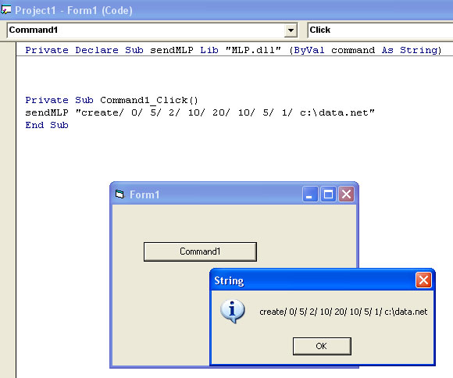
Task: Click the OK button in String dialog
Action: click(x=322, y=346)
